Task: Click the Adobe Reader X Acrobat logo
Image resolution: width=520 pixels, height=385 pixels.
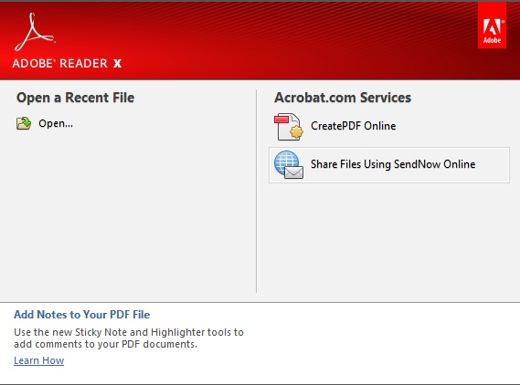Action: (34, 32)
